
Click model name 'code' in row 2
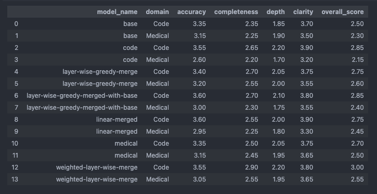(130, 48)
